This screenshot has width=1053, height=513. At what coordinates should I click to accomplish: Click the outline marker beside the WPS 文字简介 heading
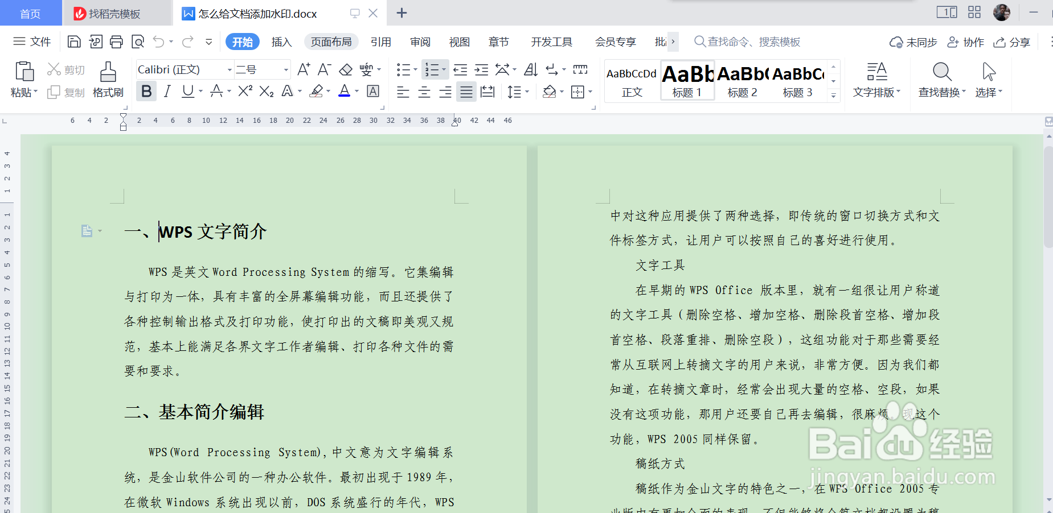(x=87, y=231)
